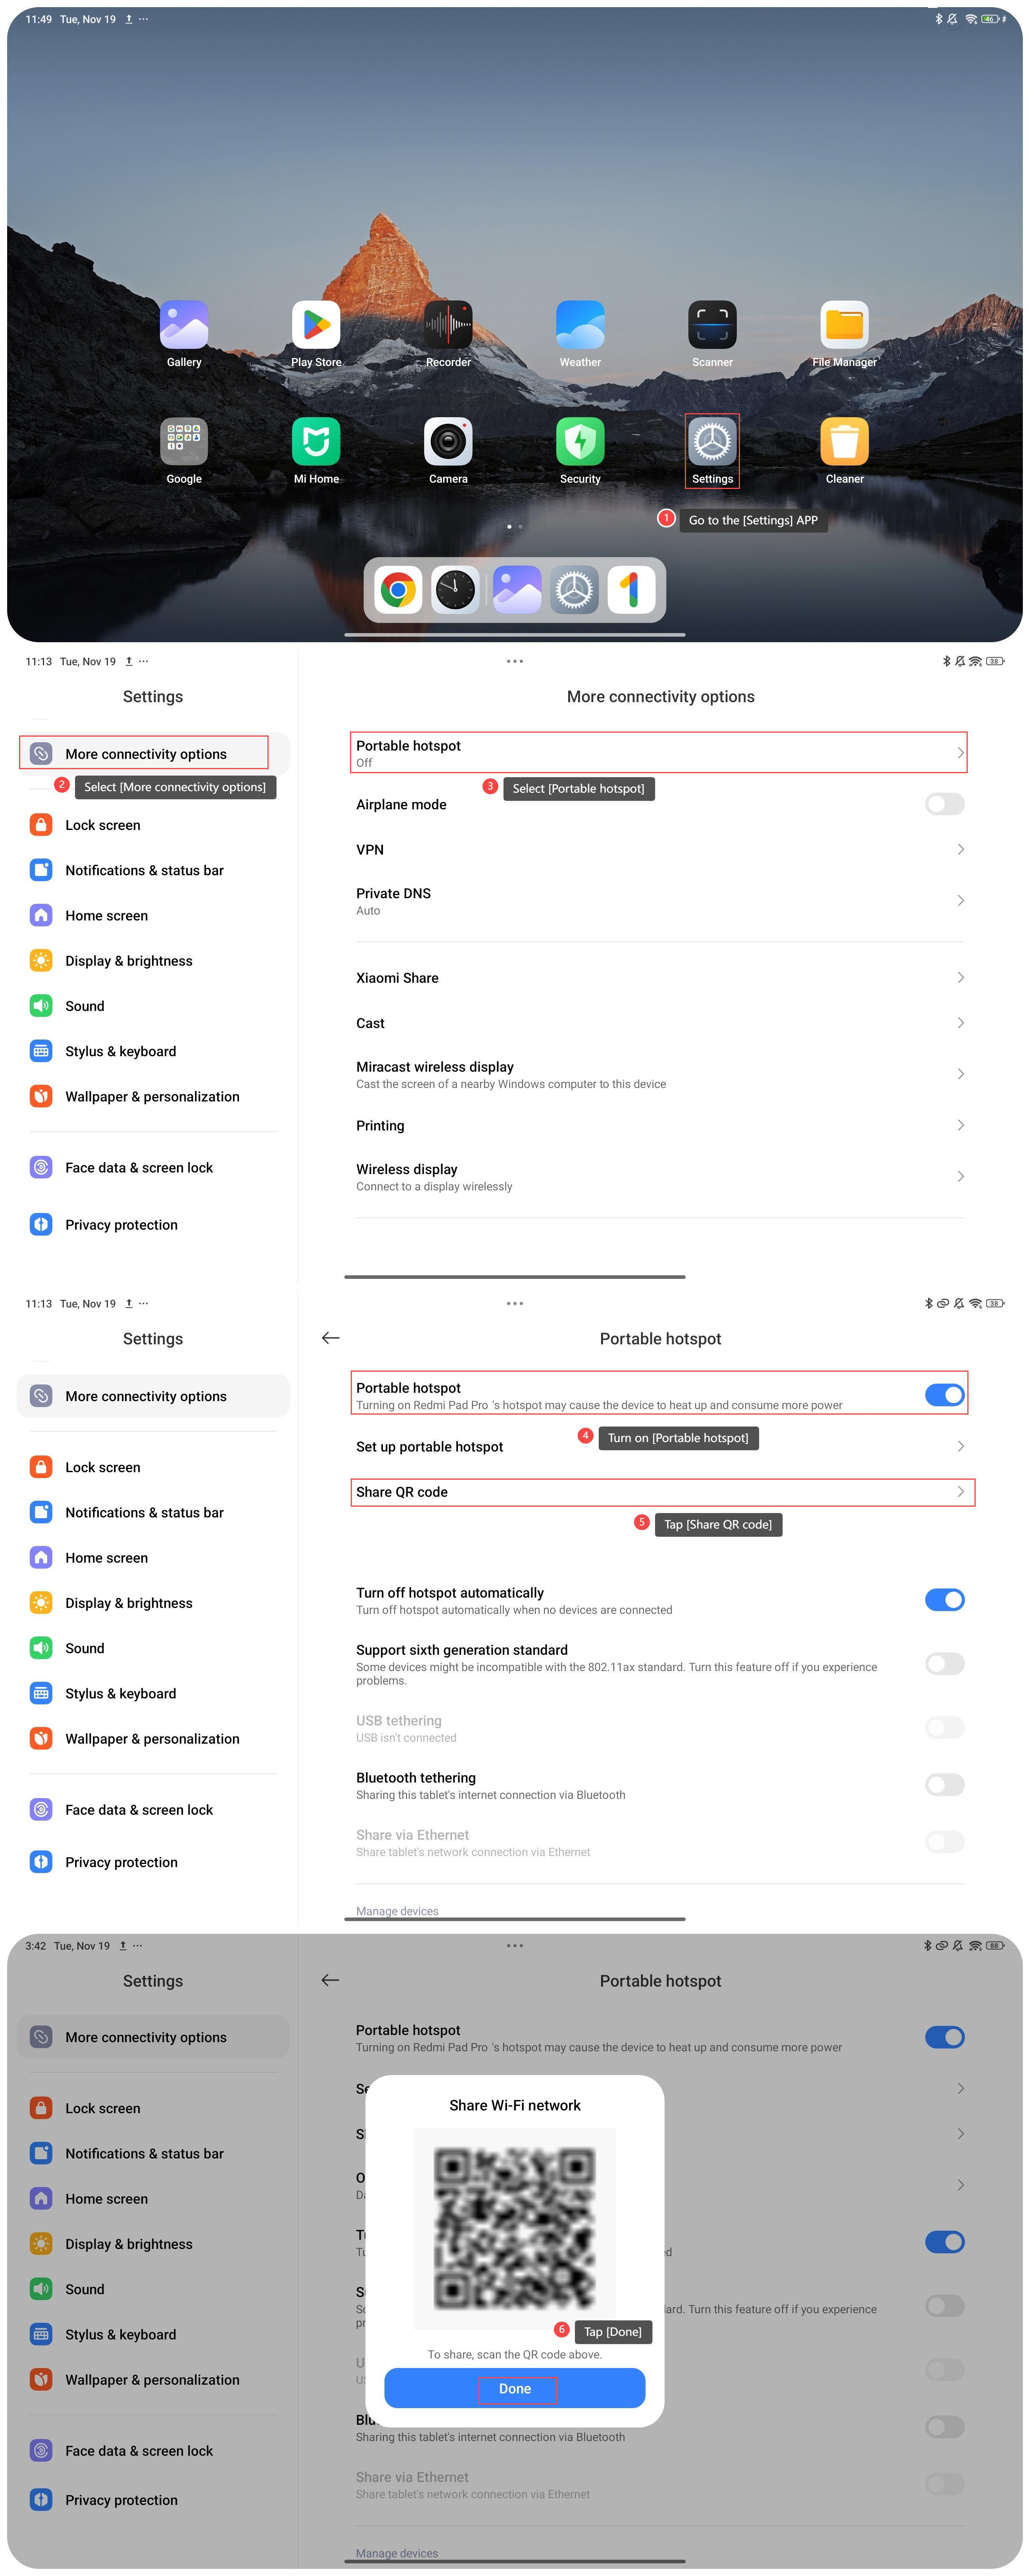Screen dimensions: 1030x2576
Task: Open the Cleaner app
Action: [x=844, y=441]
